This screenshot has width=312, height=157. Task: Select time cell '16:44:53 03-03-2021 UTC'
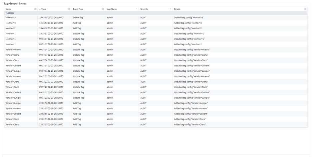click(51, 23)
